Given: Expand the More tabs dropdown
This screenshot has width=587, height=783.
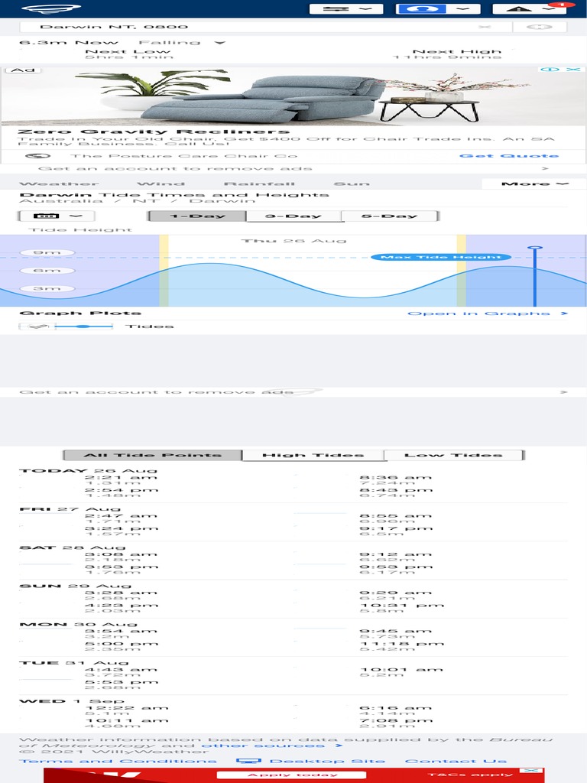Looking at the screenshot, I should tap(534, 184).
